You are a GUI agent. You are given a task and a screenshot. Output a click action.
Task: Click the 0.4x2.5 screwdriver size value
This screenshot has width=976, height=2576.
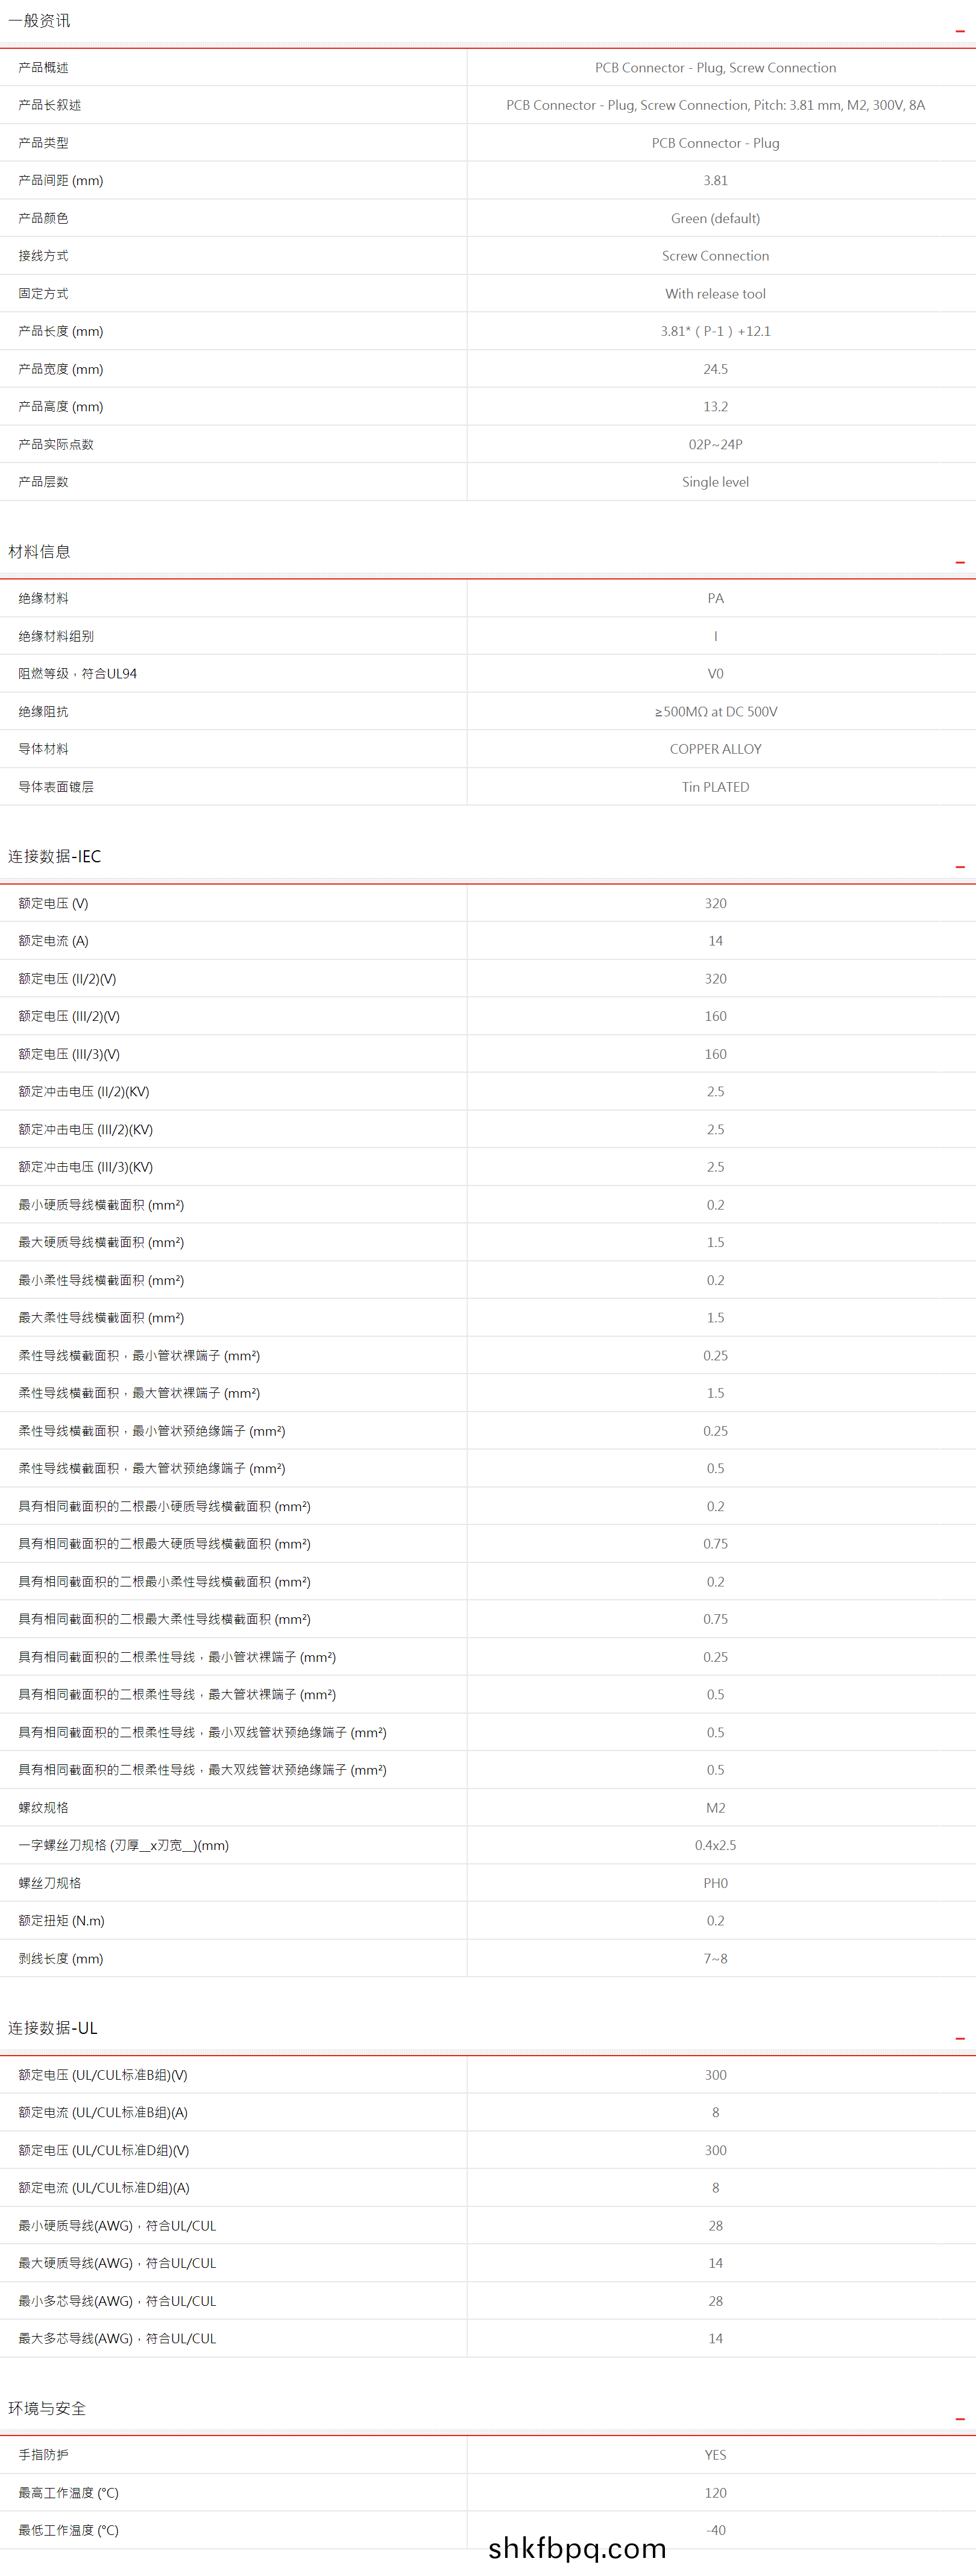[x=715, y=1845]
